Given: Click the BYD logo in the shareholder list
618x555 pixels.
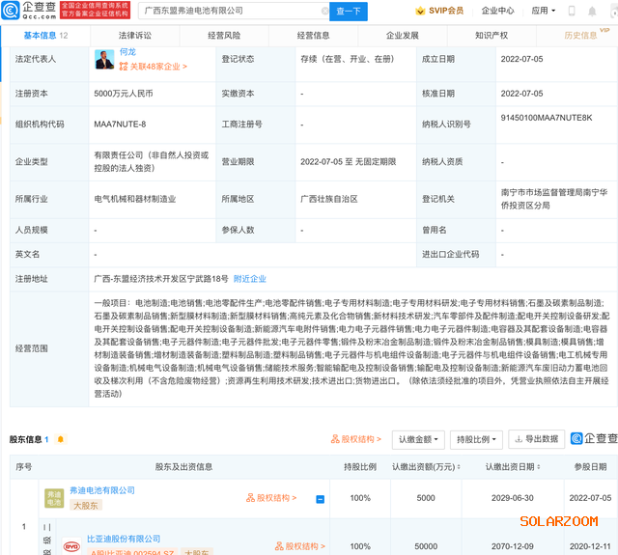Looking at the screenshot, I should click(x=53, y=546).
